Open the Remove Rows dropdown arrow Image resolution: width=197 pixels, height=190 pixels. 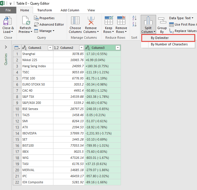126,32
